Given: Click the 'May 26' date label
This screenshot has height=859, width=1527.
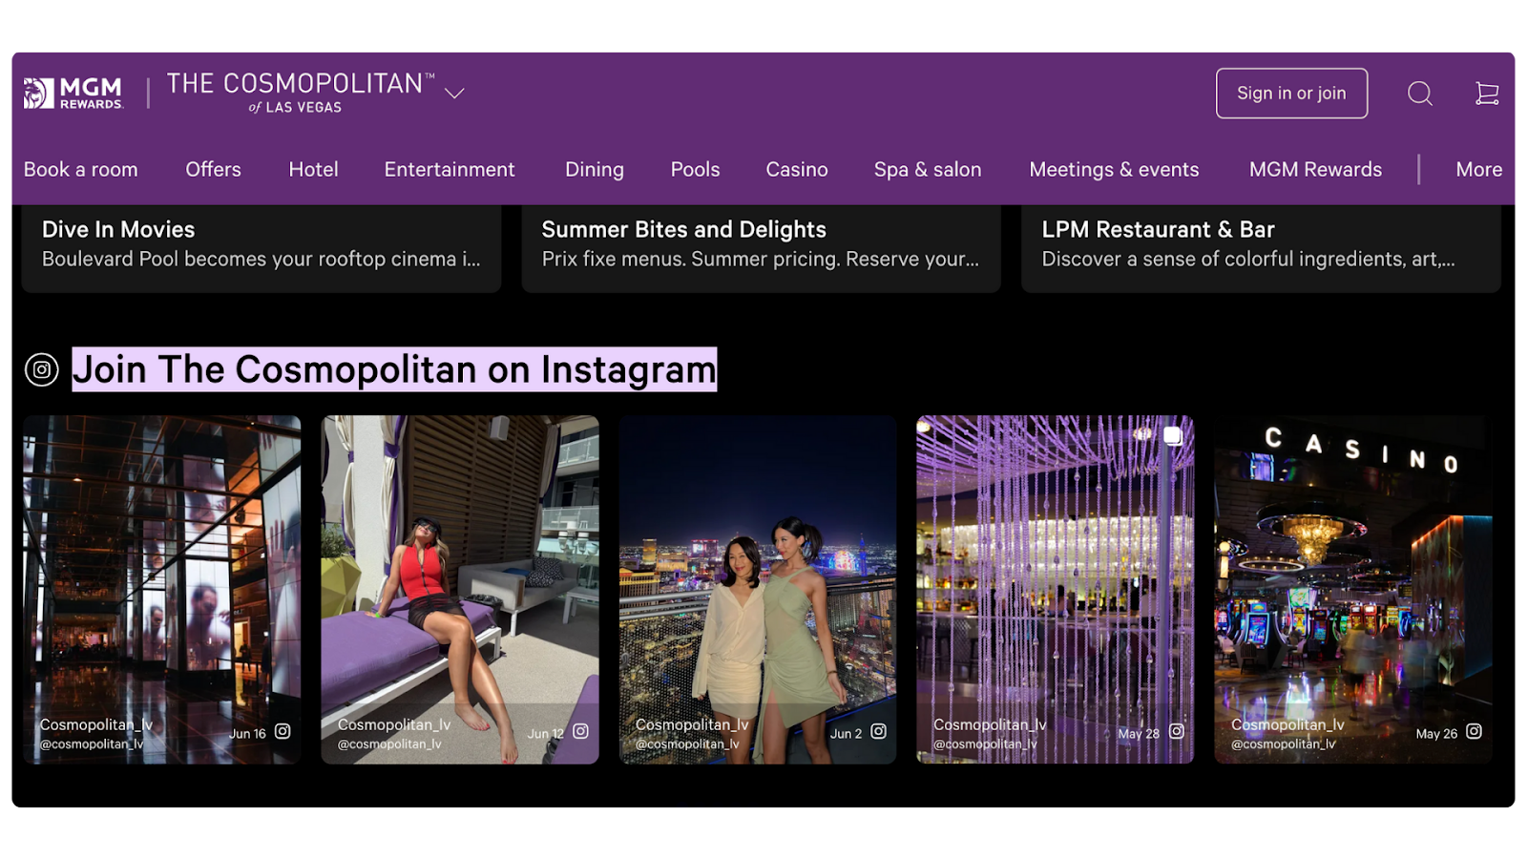Looking at the screenshot, I should pos(1436,734).
